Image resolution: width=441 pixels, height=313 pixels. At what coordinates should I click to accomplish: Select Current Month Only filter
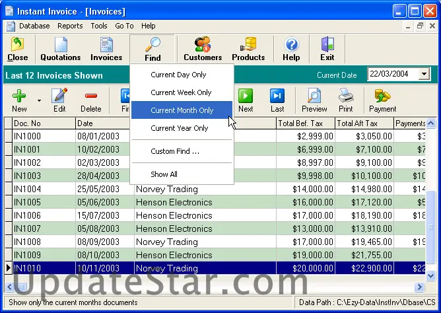point(182,110)
